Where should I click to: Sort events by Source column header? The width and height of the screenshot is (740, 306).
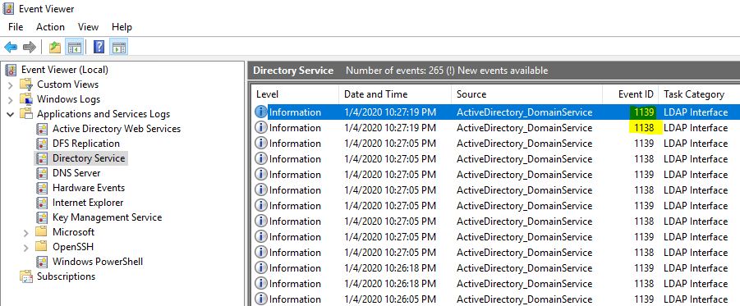point(526,94)
